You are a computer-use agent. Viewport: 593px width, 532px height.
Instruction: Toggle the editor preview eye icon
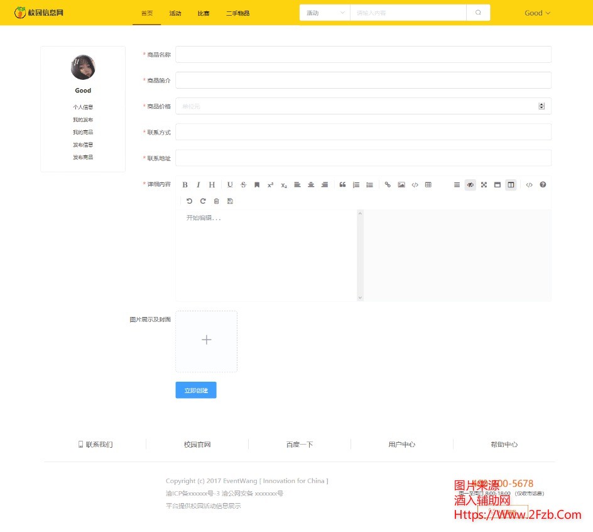coord(470,185)
